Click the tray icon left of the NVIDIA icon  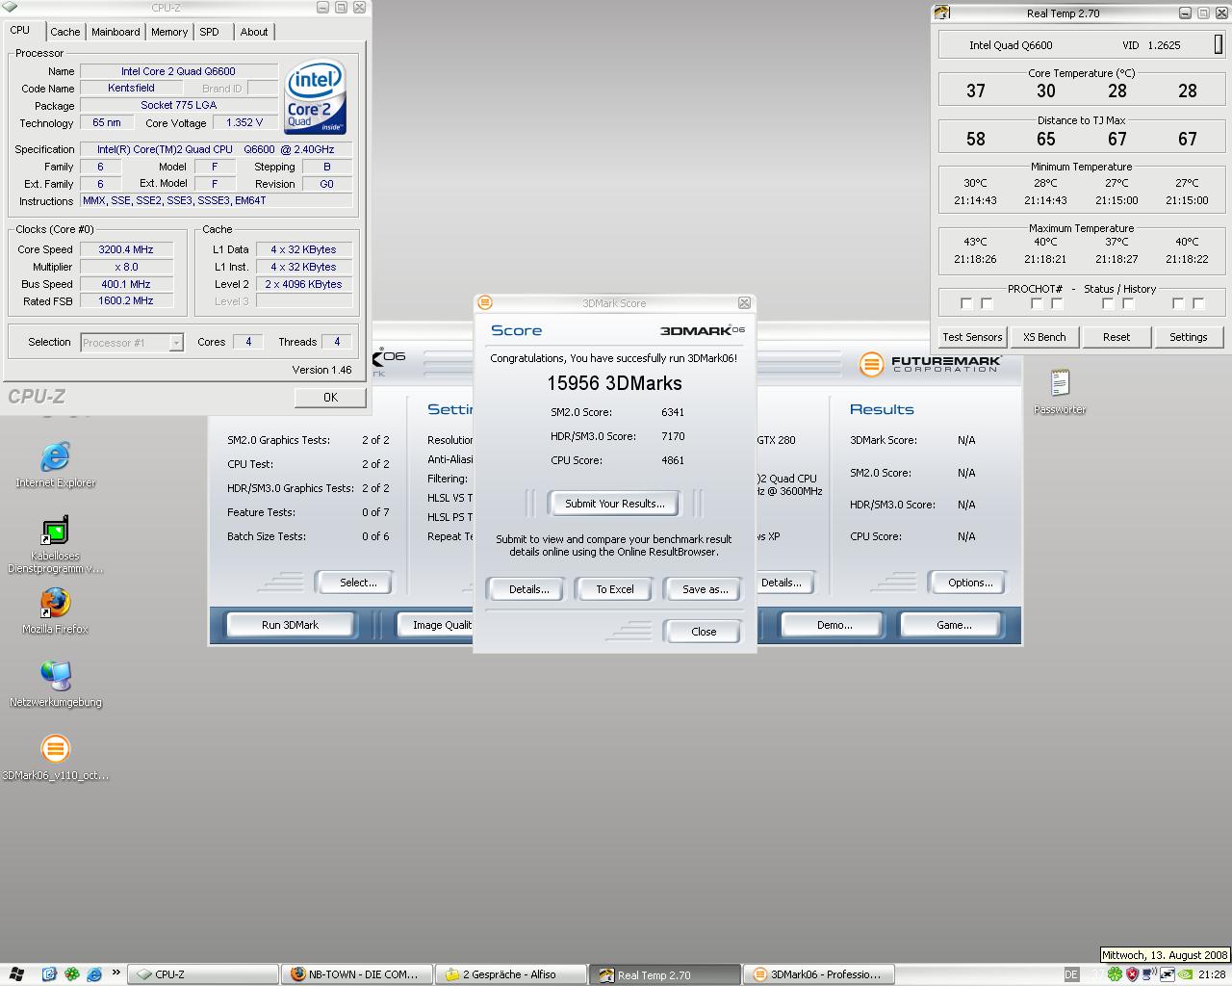point(1167,974)
